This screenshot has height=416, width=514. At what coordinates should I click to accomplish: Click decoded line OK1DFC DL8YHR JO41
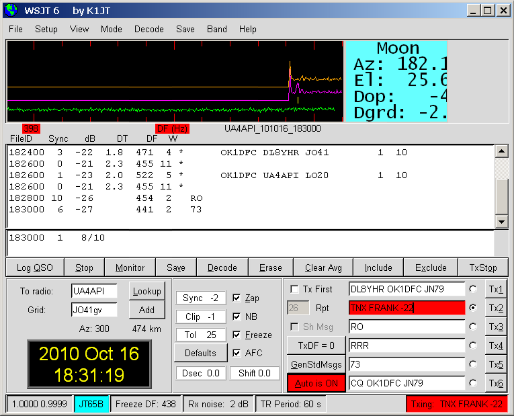click(208, 152)
